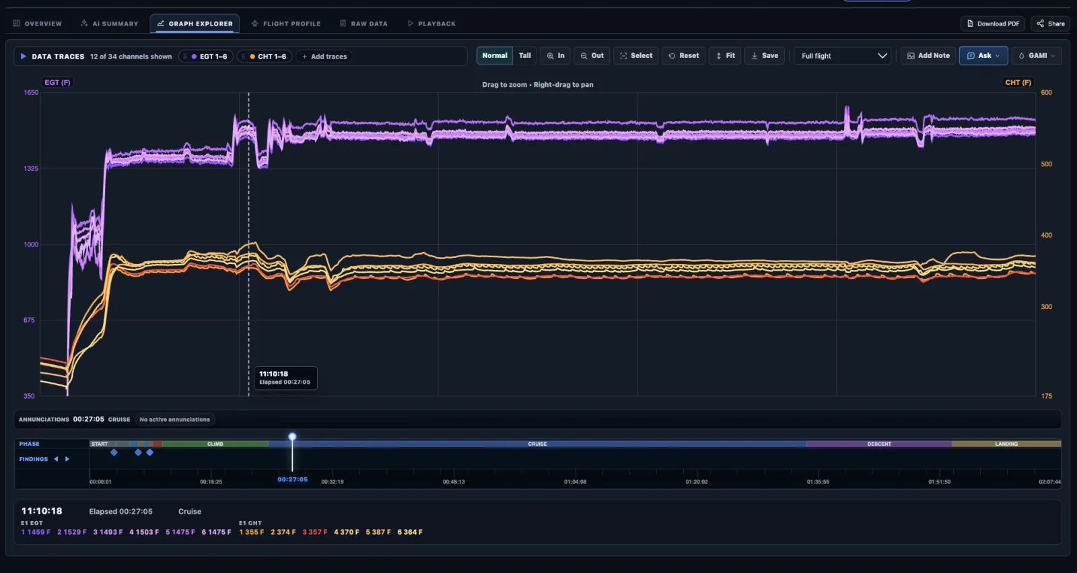Open the Flight Profile tab
Screen dimensions: 1077x573
tap(286, 24)
